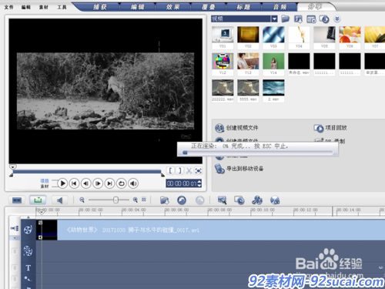Click the cut clip scissors icon
Screen dimensions: 385x289
tap(189, 170)
